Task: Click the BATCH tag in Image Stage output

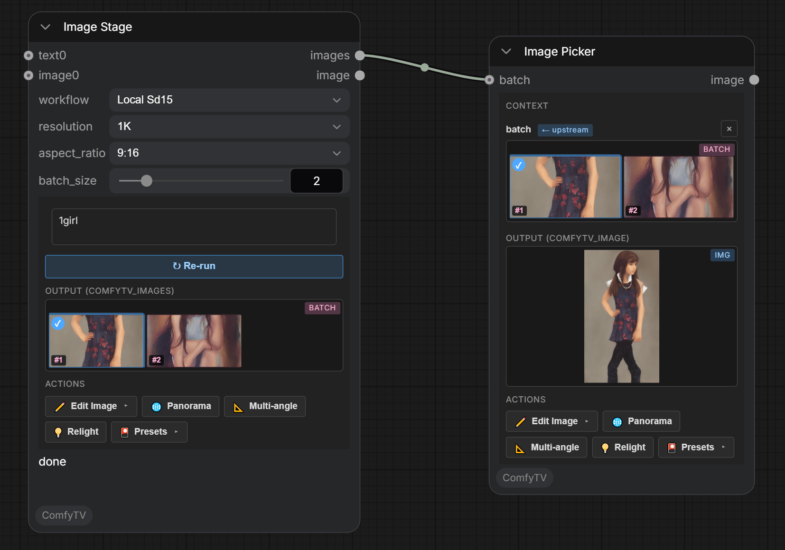Action: coord(322,308)
